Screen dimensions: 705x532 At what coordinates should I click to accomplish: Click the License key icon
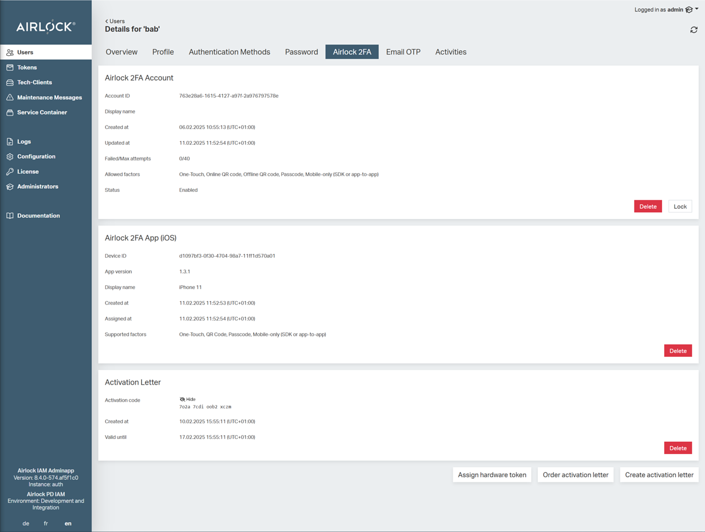click(10, 171)
